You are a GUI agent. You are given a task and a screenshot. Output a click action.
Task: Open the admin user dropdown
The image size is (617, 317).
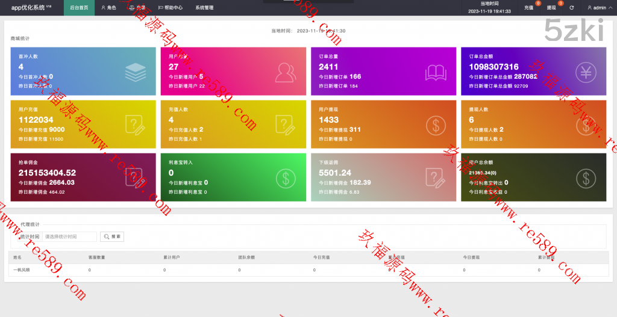597,8
